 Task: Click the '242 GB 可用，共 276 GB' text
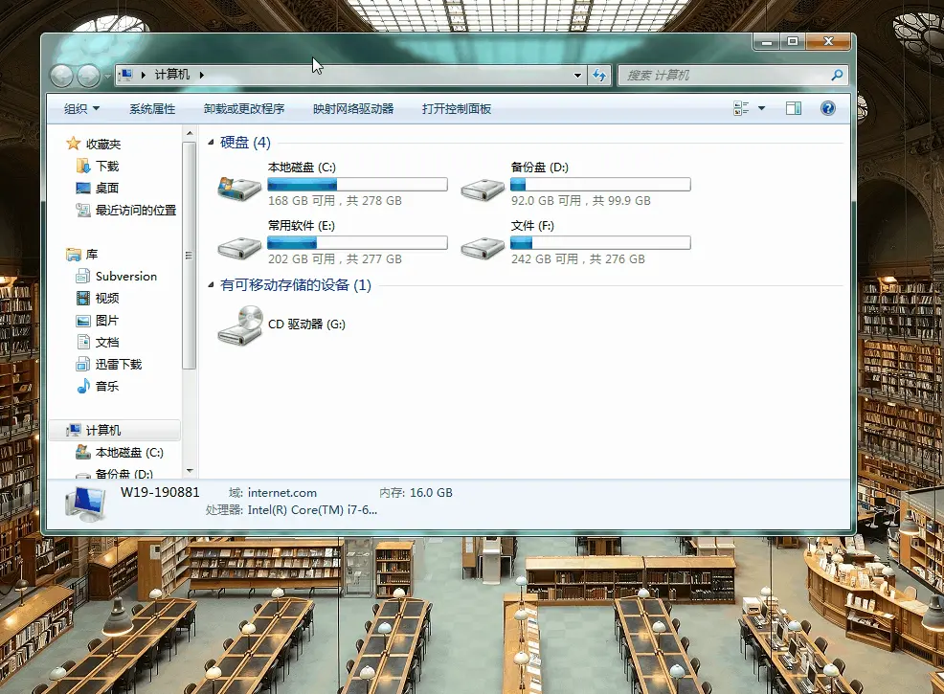578,258
